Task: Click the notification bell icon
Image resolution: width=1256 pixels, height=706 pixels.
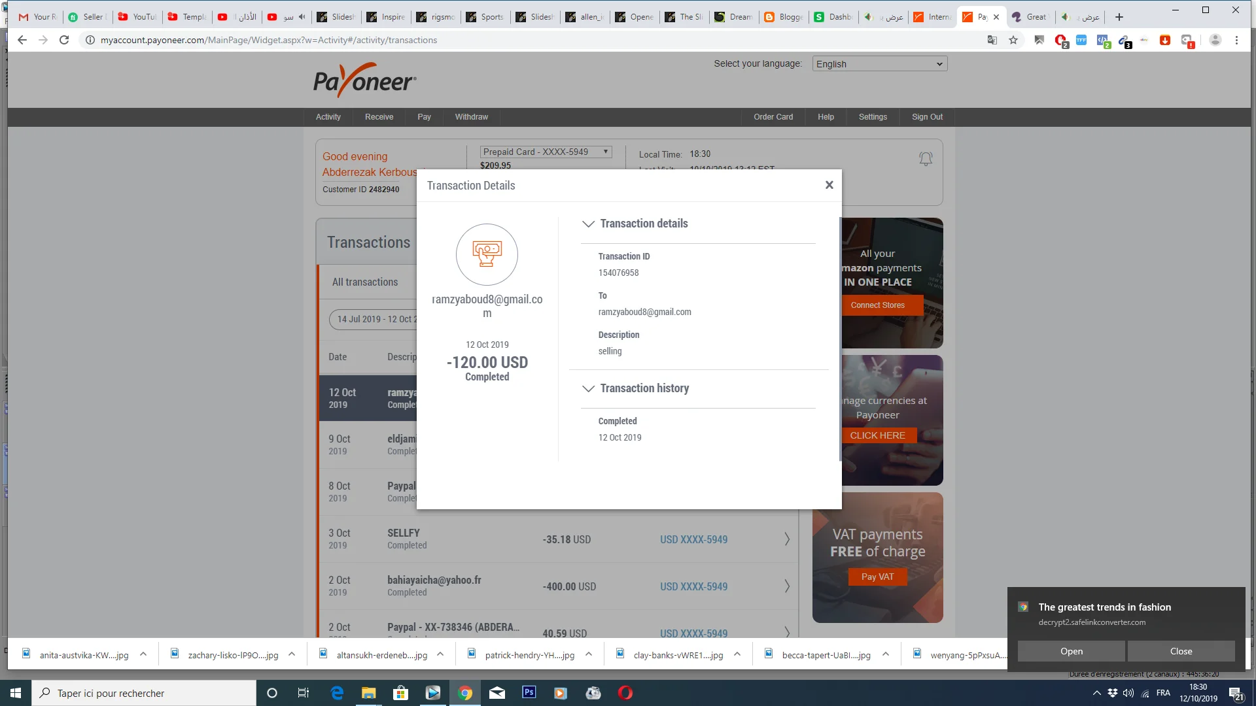Action: pyautogui.click(x=925, y=159)
